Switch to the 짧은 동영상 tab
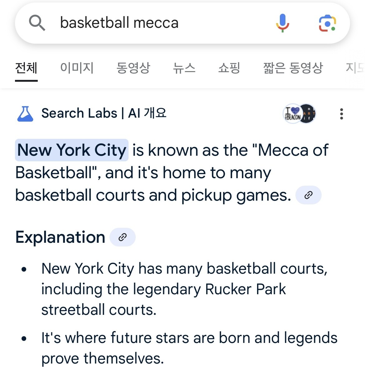Image resolution: width=365 pixels, height=371 pixels. click(x=293, y=68)
